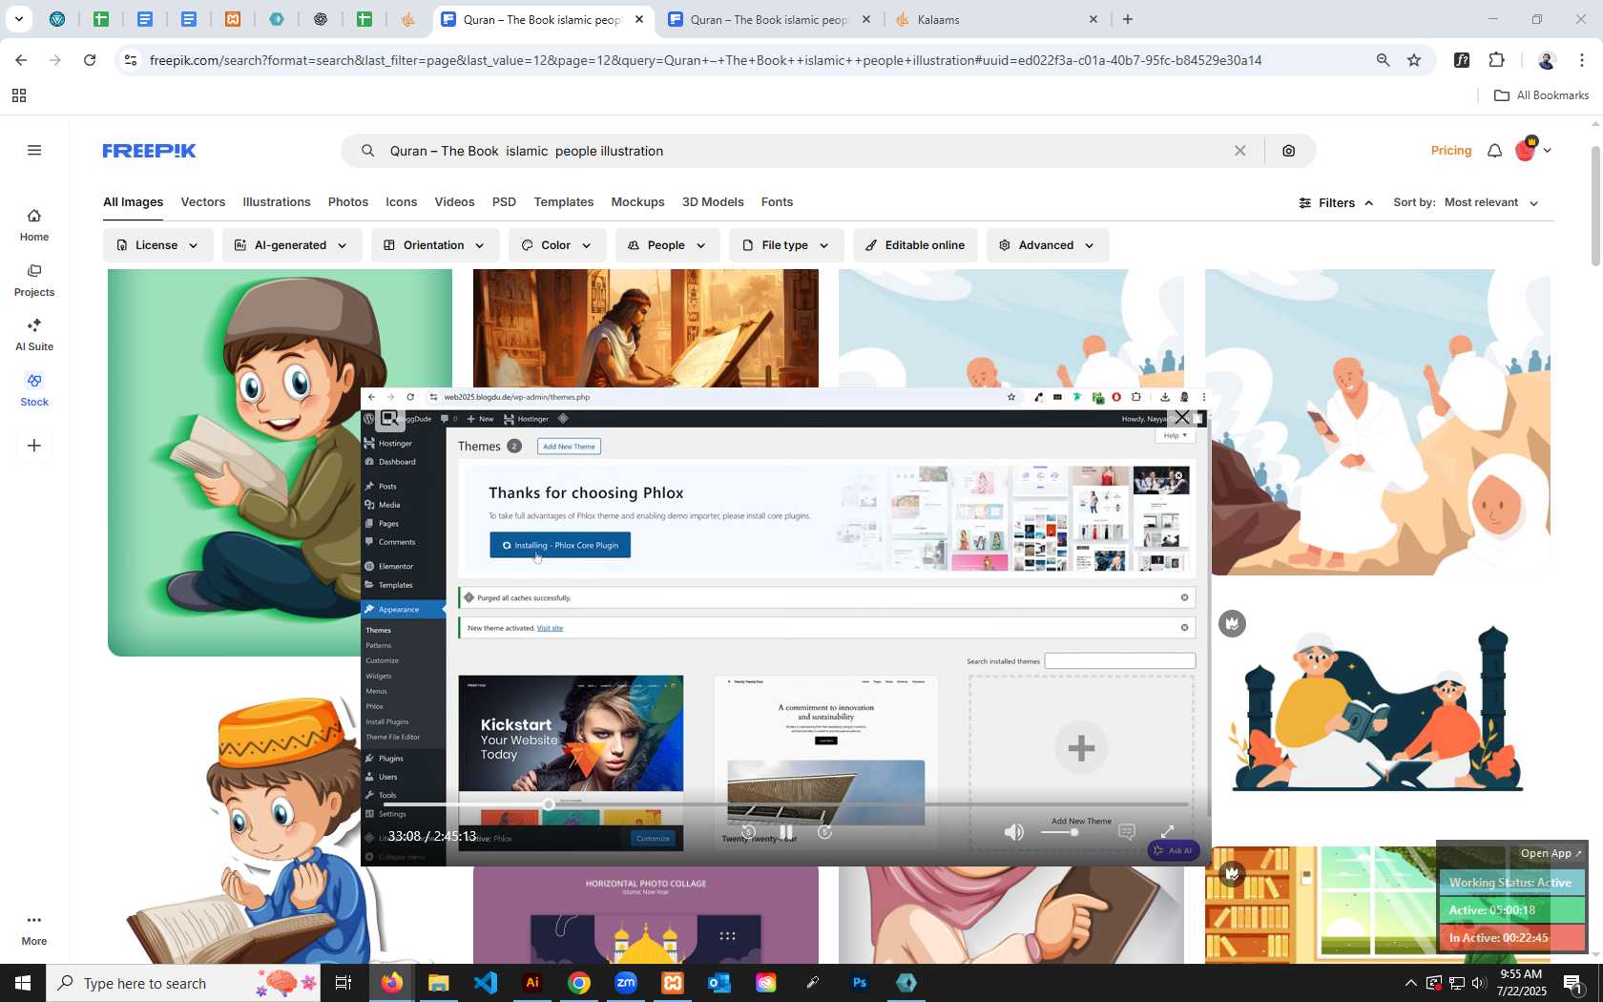Select Stock in the sidebar

click(34, 390)
